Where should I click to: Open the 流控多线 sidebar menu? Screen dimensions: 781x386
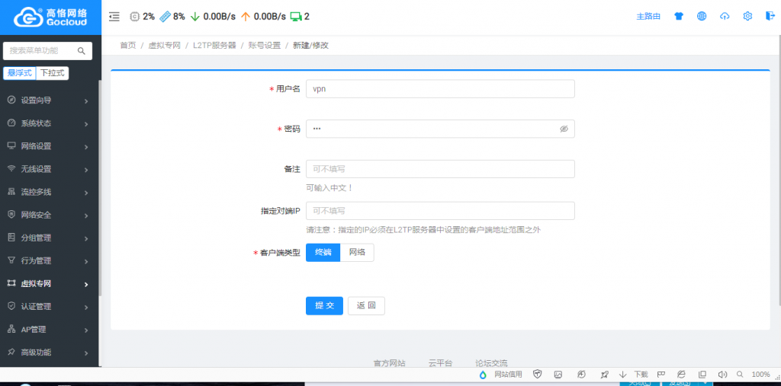pyautogui.click(x=49, y=192)
